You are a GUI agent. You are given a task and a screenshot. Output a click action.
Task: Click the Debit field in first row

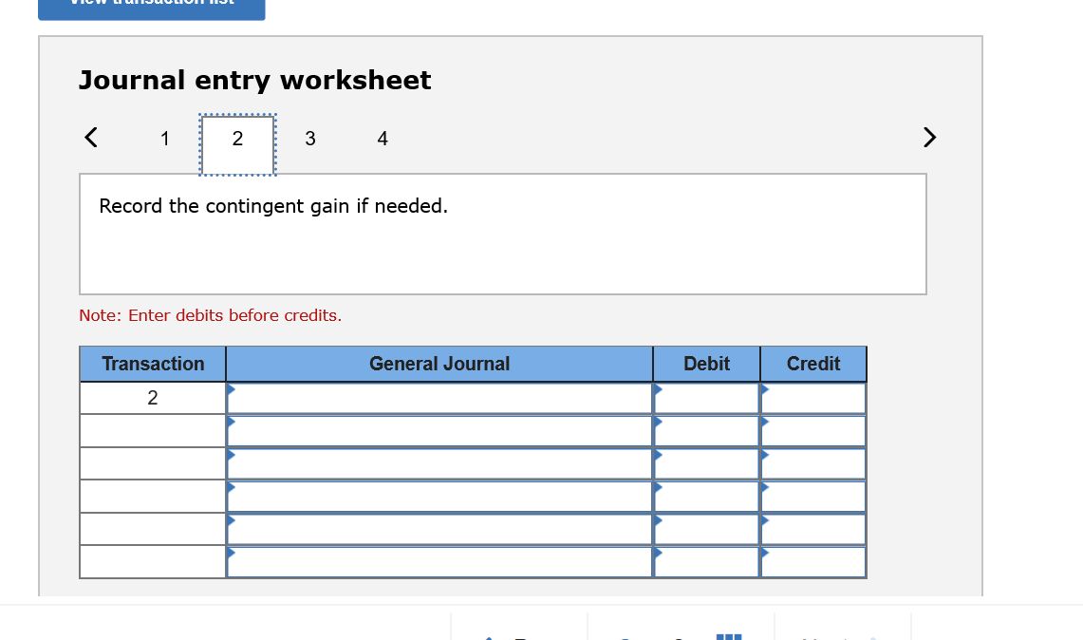point(706,399)
